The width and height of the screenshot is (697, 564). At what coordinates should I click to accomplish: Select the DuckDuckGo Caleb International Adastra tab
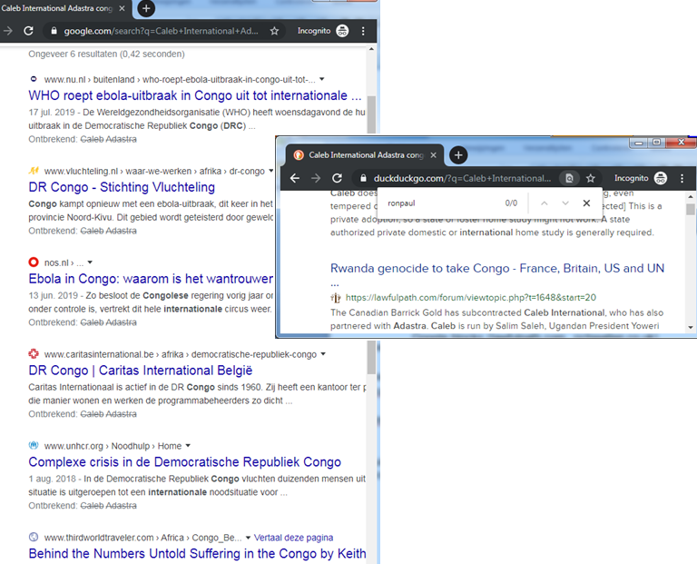(365, 154)
